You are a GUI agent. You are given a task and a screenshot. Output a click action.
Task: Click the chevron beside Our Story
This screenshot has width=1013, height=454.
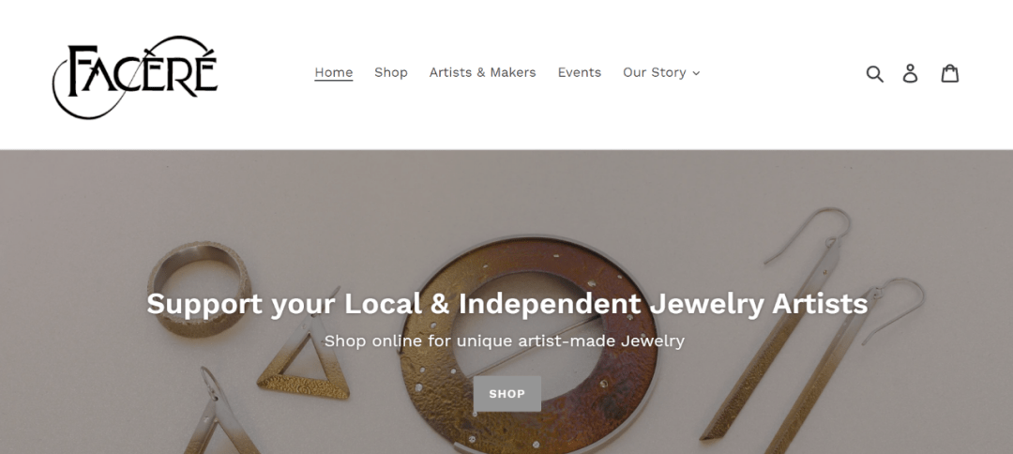click(x=696, y=73)
